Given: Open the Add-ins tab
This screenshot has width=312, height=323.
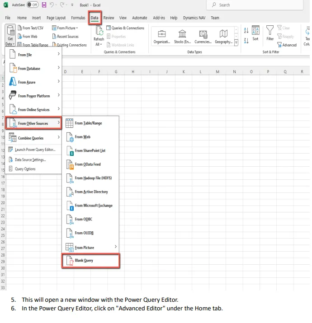Looking at the screenshot, I should coord(159,18).
